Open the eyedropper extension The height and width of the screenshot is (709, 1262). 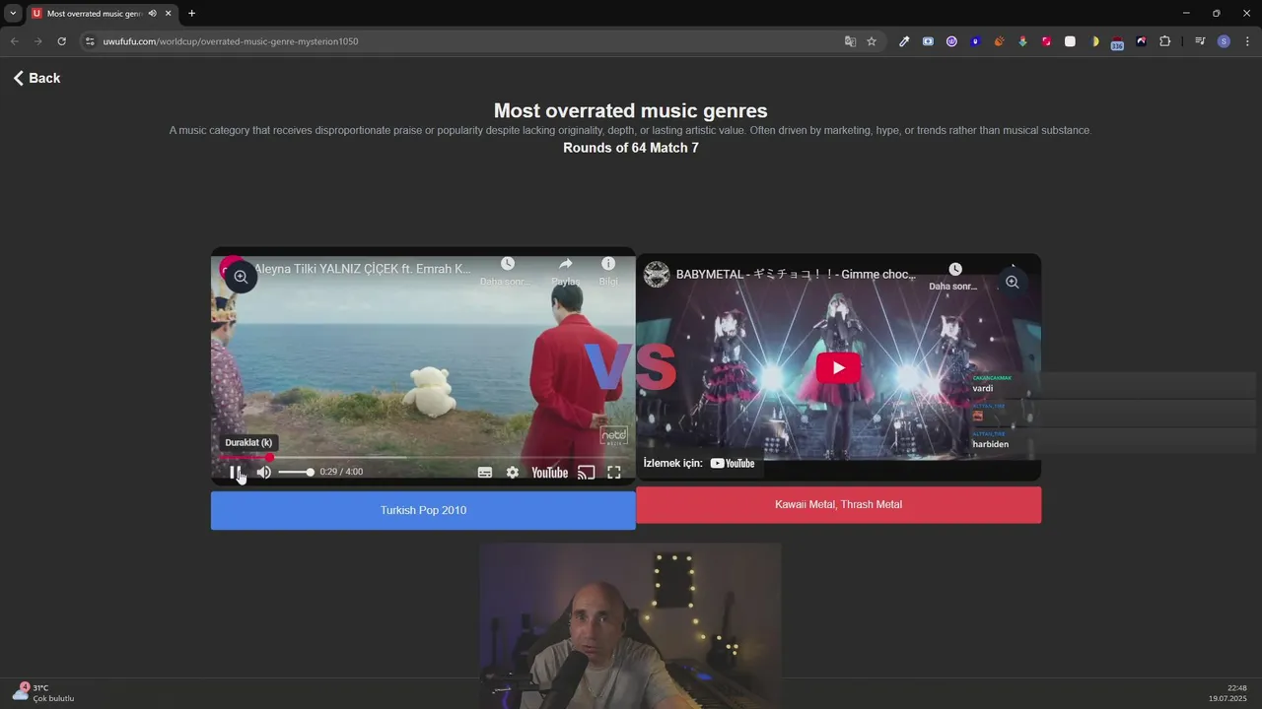[904, 41]
